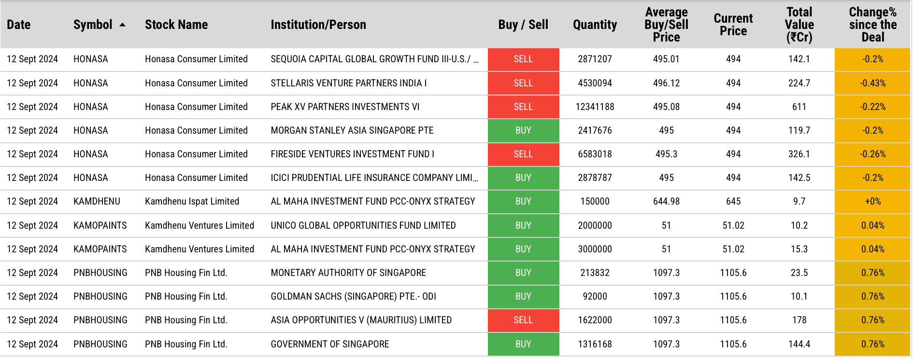The width and height of the screenshot is (913, 358).
Task: Select quantity 1316168 cell
Action: point(595,344)
